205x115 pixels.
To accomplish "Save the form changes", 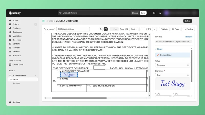I will 143,13.
